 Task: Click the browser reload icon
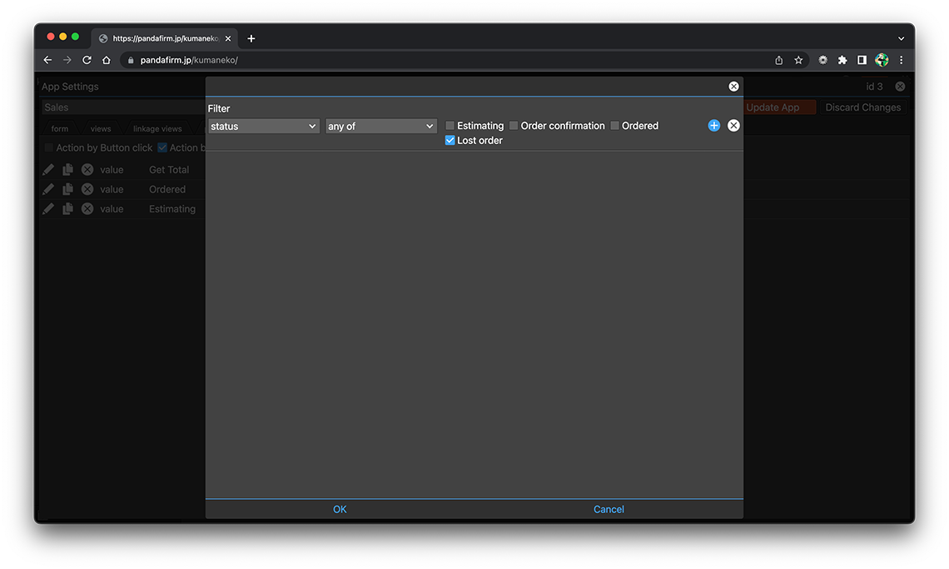(87, 60)
